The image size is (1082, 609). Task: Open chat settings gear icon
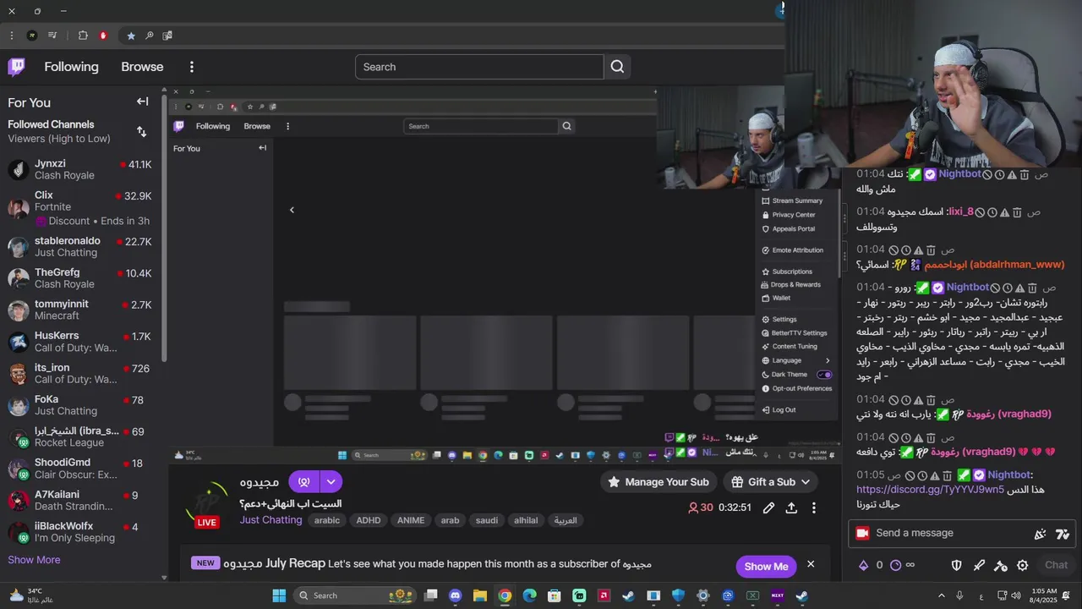click(1022, 565)
